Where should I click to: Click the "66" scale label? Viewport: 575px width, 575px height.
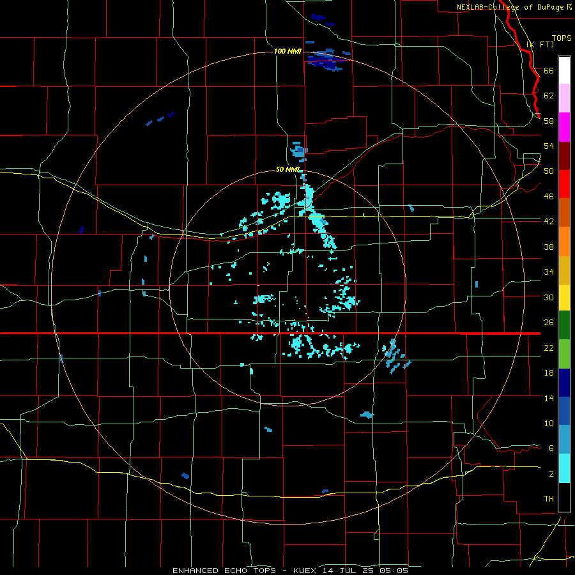point(549,71)
